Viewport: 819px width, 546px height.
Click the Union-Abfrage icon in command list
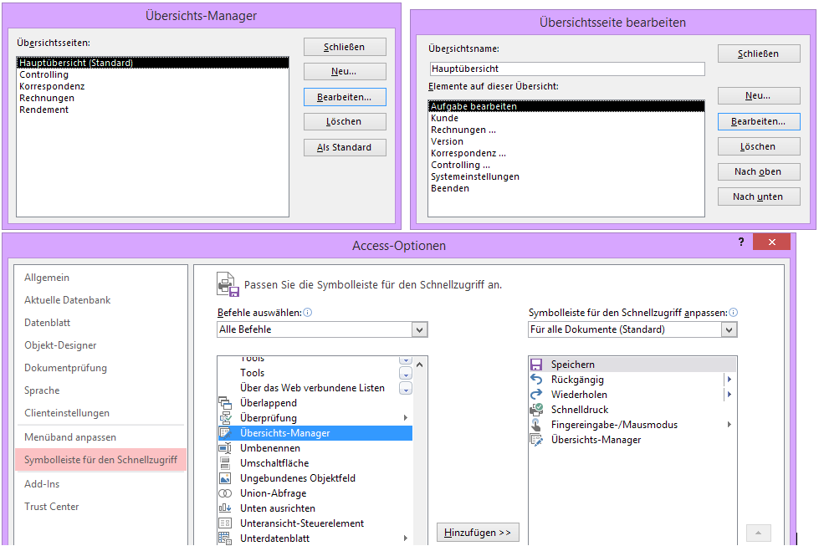click(x=224, y=493)
